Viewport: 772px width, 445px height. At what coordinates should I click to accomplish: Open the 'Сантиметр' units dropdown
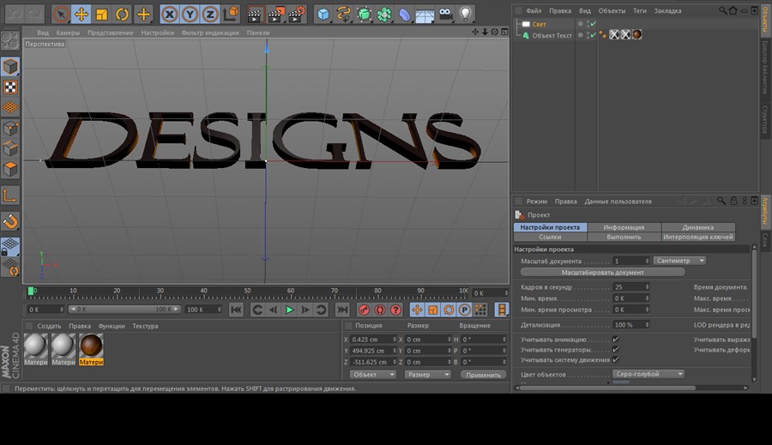pyautogui.click(x=679, y=261)
